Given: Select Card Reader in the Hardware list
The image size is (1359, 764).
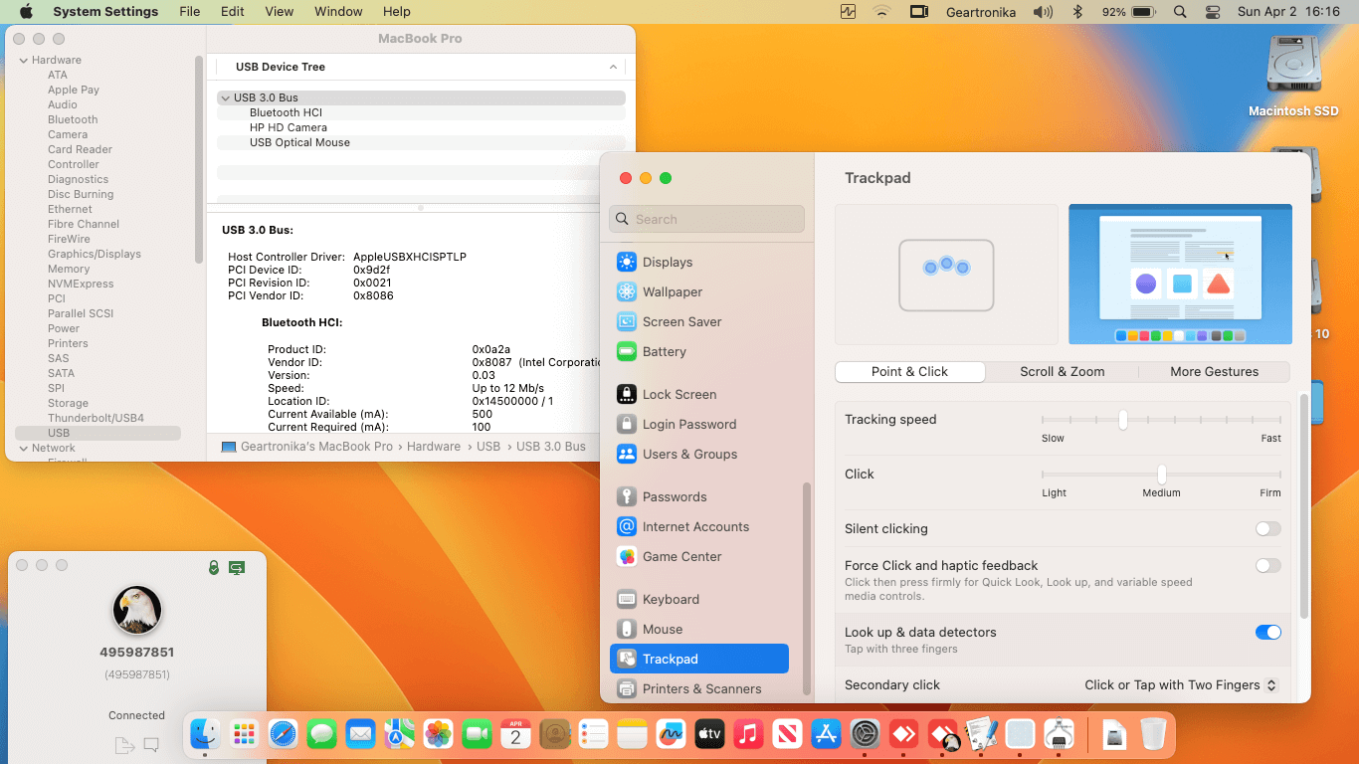Looking at the screenshot, I should tap(80, 149).
